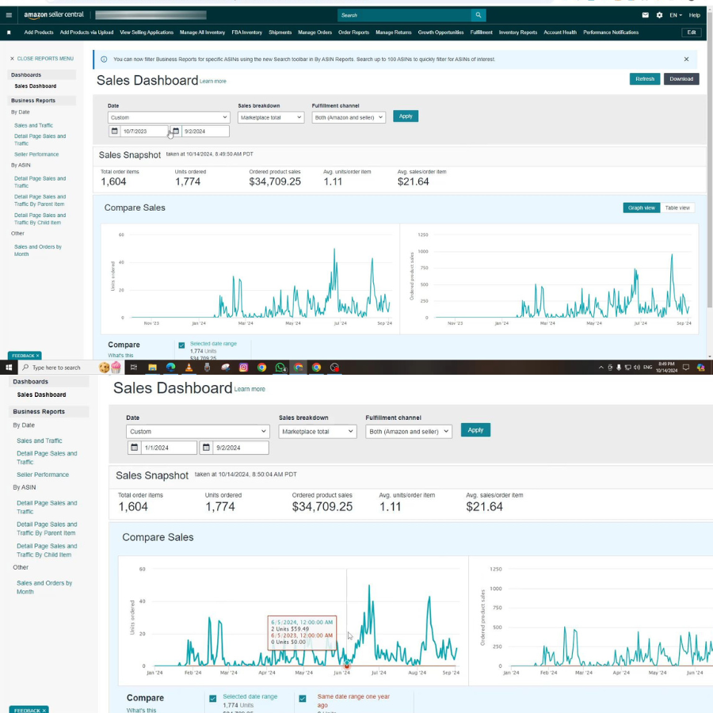The width and height of the screenshot is (713, 713).
Task: Open the messages envelope icon
Action: click(645, 15)
